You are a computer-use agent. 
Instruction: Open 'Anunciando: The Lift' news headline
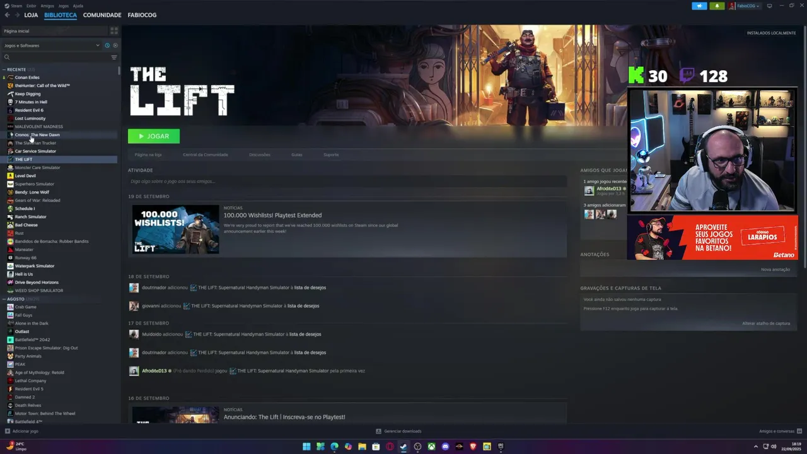click(284, 417)
